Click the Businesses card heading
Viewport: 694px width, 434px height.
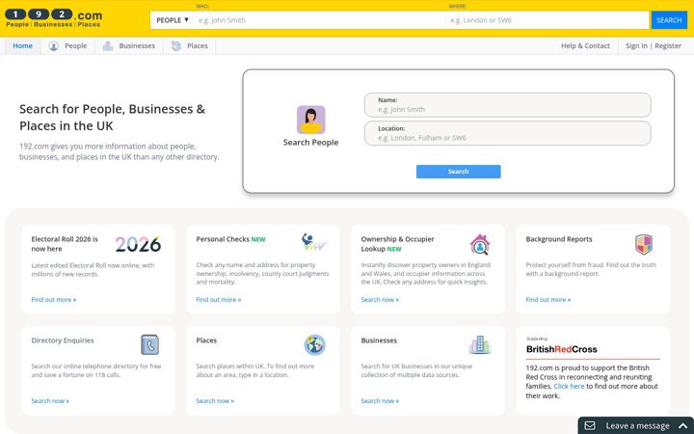click(x=379, y=340)
